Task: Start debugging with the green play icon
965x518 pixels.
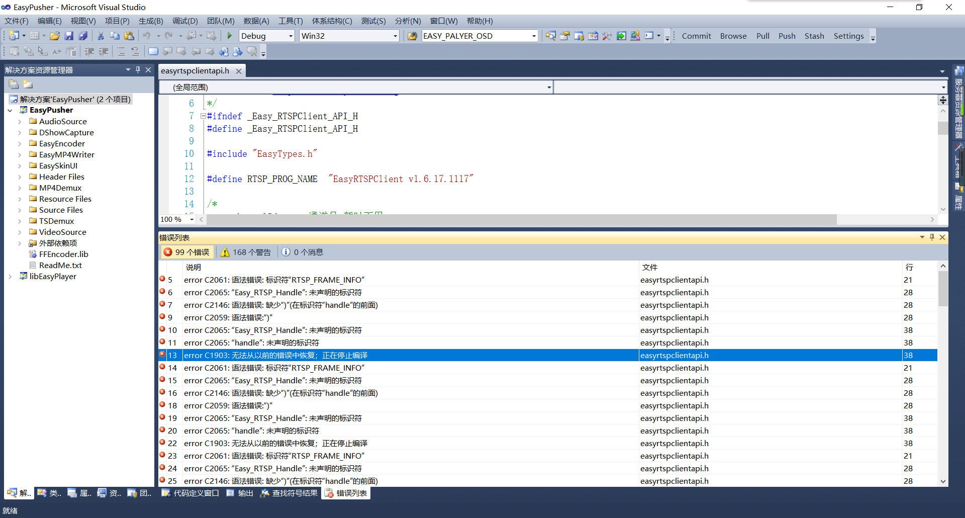Action: point(230,36)
